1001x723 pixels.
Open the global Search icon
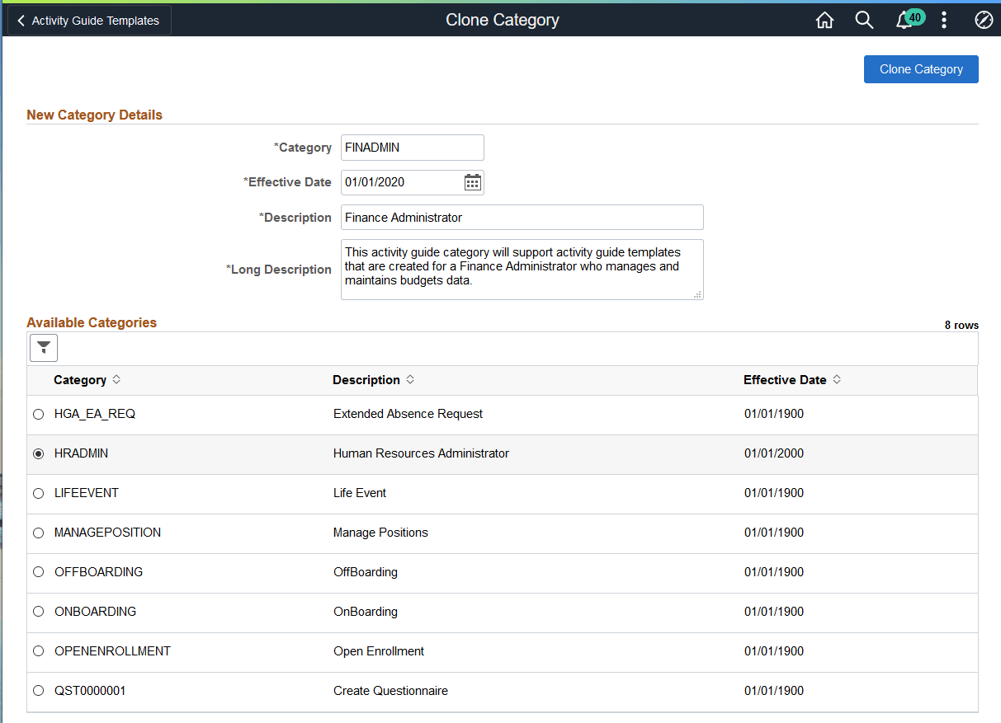(x=864, y=19)
